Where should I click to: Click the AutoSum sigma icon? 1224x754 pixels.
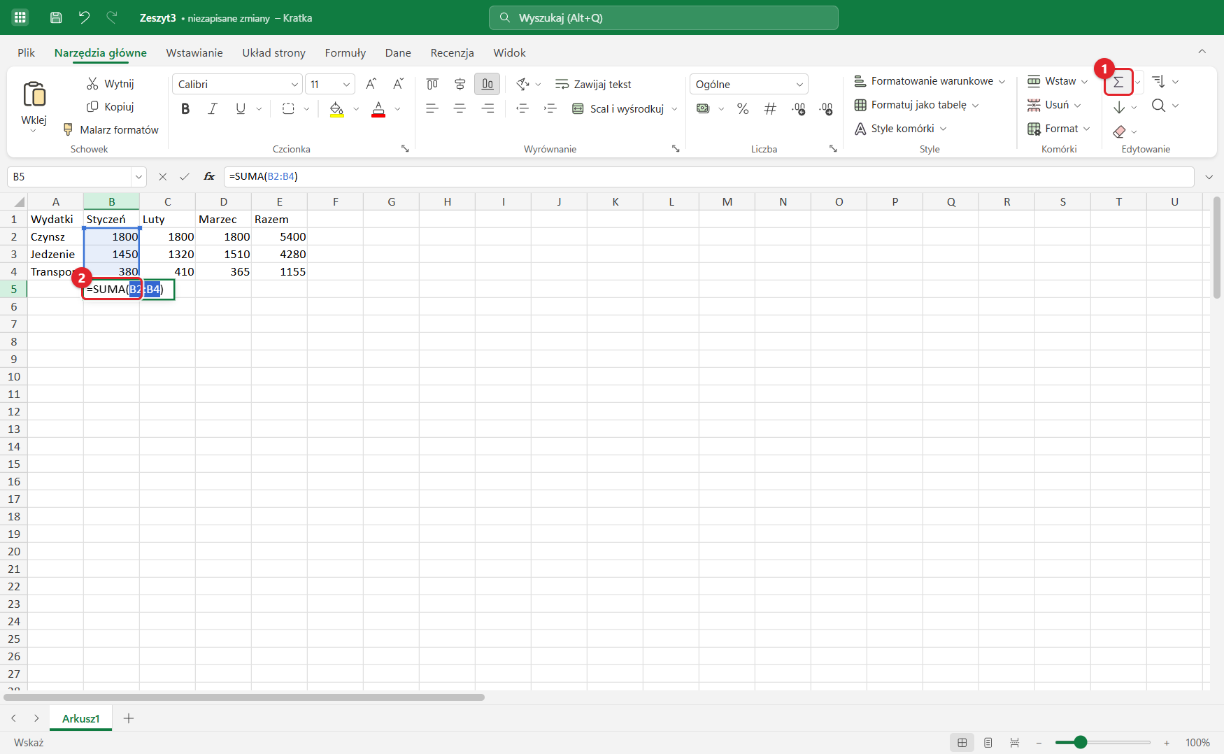pos(1118,83)
